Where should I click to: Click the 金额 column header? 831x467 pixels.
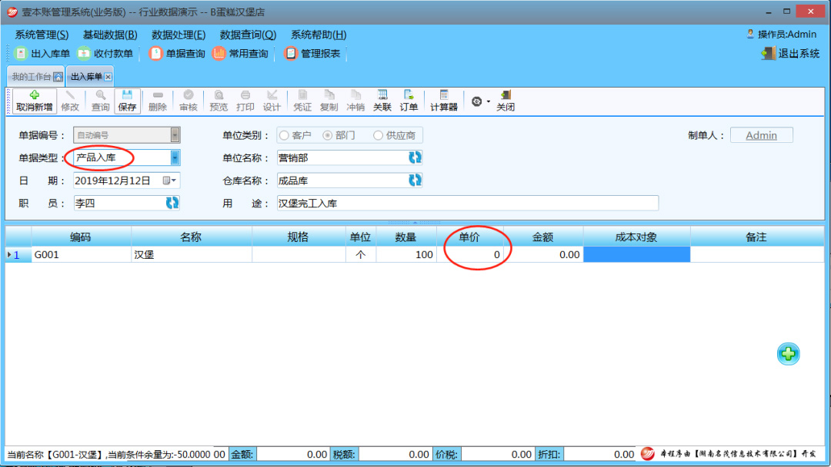(x=542, y=237)
